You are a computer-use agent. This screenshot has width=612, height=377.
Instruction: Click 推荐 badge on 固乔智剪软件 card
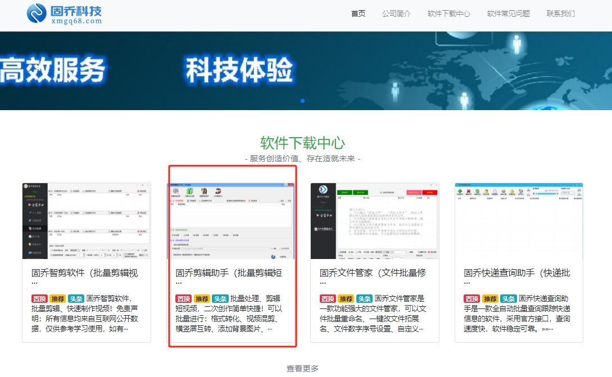point(58,299)
